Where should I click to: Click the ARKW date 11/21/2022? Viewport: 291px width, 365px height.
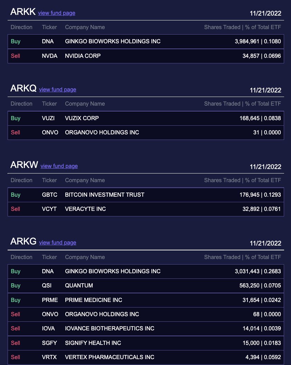click(265, 167)
